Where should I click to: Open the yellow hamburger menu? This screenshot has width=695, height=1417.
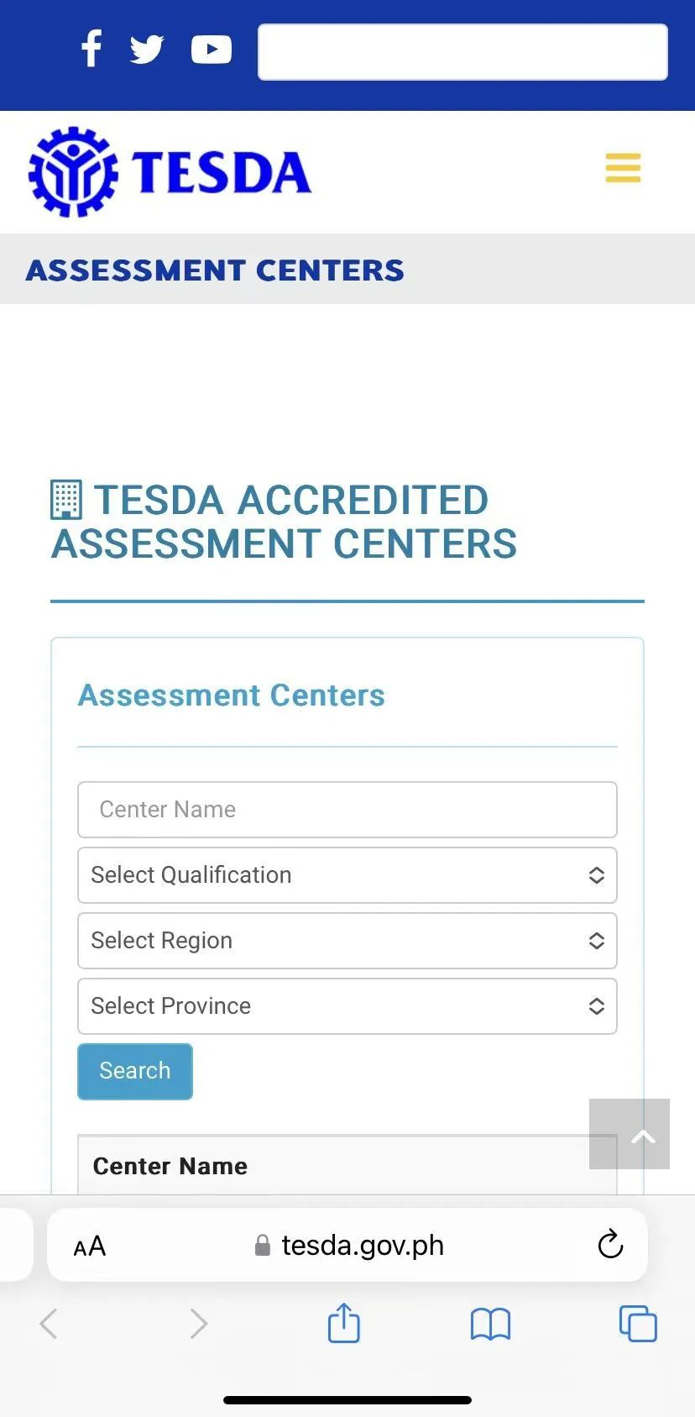coord(623,168)
